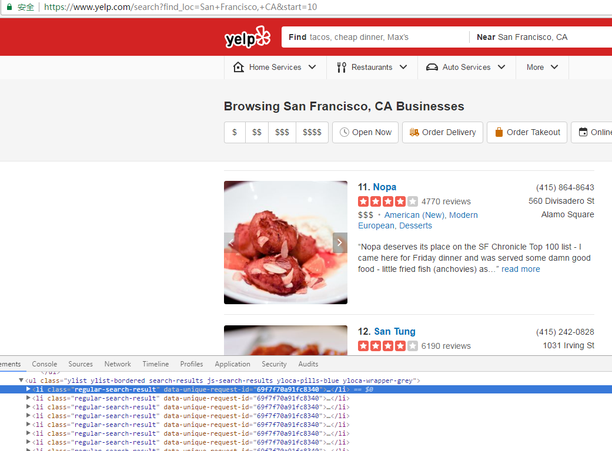Click the Home Services menu label

pyautogui.click(x=275, y=67)
